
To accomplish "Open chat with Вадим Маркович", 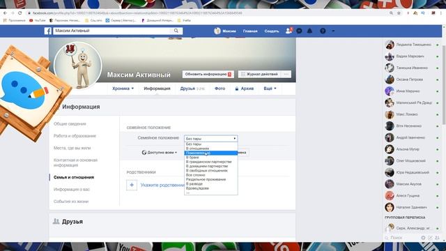I will (412, 56).
